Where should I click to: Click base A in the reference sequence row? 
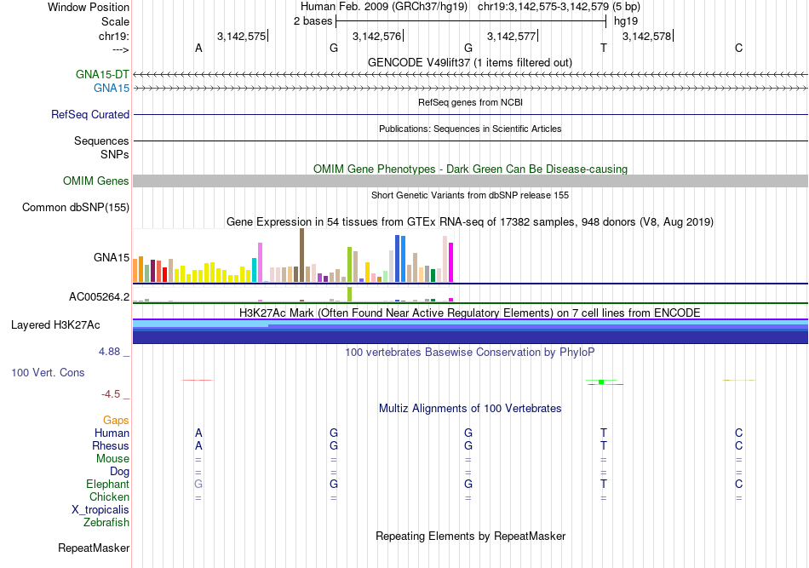click(x=198, y=48)
